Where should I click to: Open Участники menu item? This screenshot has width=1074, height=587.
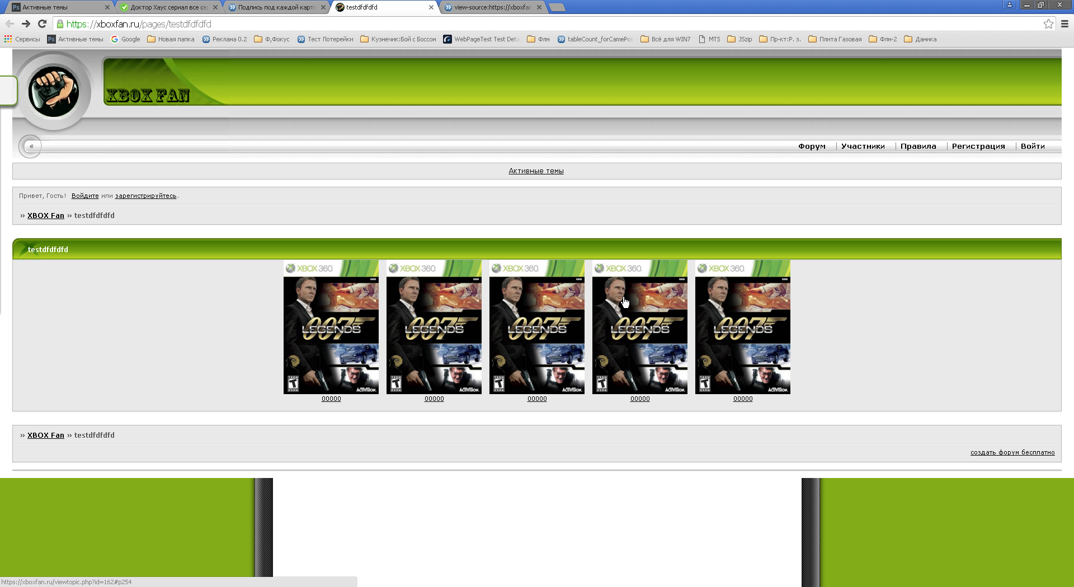click(863, 146)
